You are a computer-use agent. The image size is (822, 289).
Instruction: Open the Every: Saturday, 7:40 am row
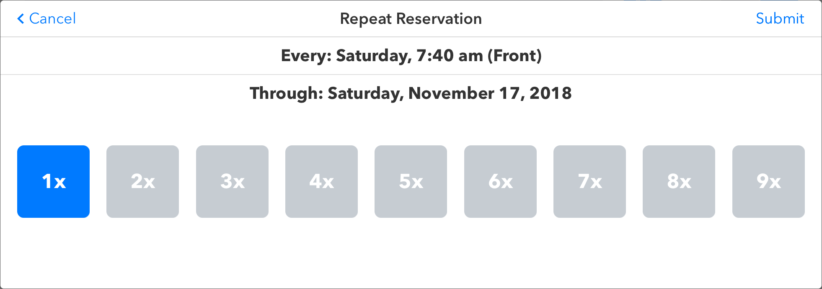point(411,56)
